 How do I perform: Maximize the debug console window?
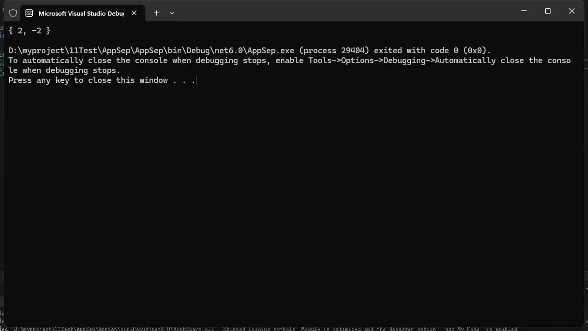(x=548, y=11)
